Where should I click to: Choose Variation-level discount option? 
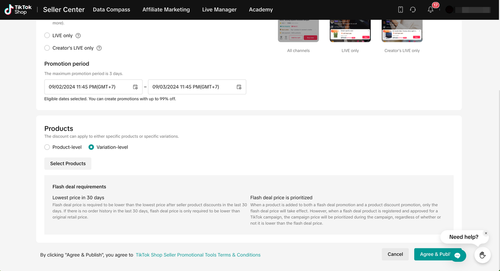91,147
